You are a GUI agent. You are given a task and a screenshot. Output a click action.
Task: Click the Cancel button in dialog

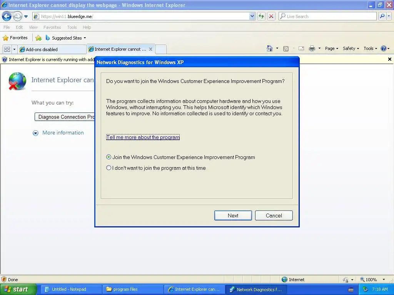[x=274, y=215]
